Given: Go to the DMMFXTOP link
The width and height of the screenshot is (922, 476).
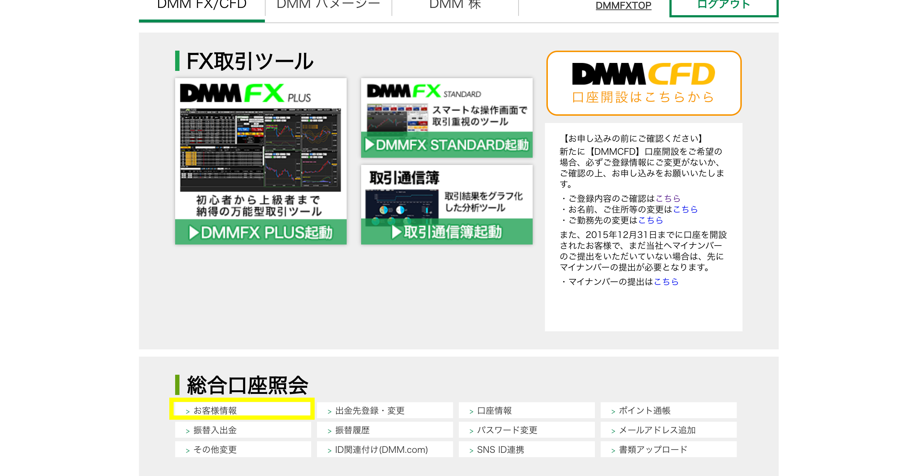Looking at the screenshot, I should pos(623,6).
